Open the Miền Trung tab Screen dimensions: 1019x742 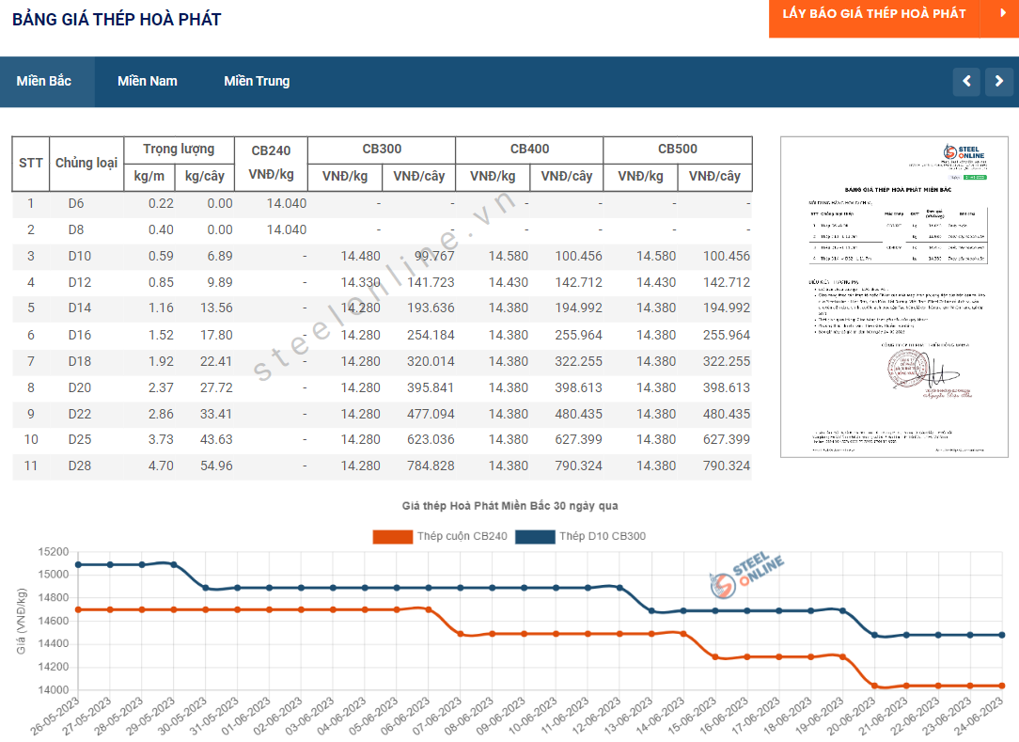tap(257, 81)
